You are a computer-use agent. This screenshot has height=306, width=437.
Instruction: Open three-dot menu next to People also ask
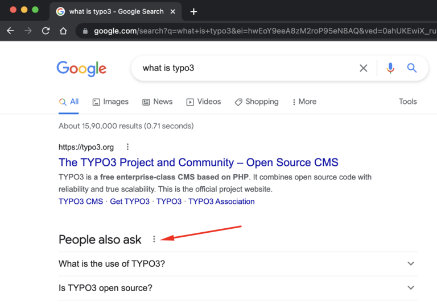(154, 240)
